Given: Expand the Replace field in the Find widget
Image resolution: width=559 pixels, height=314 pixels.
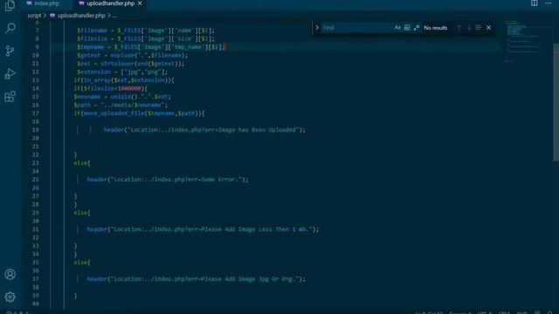Looking at the screenshot, I should point(316,27).
